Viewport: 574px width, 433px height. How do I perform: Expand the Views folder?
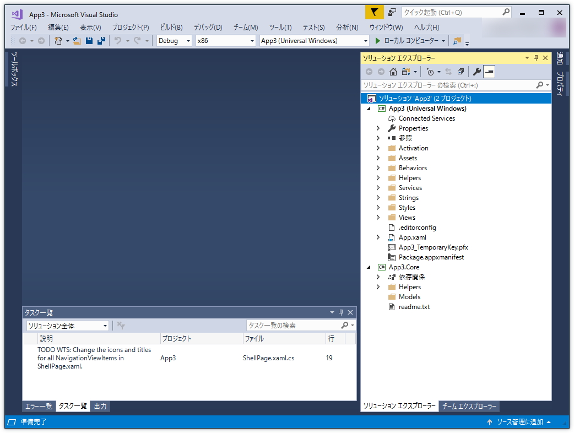[x=378, y=218]
